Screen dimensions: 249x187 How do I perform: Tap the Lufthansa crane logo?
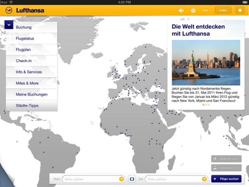pos(9,11)
